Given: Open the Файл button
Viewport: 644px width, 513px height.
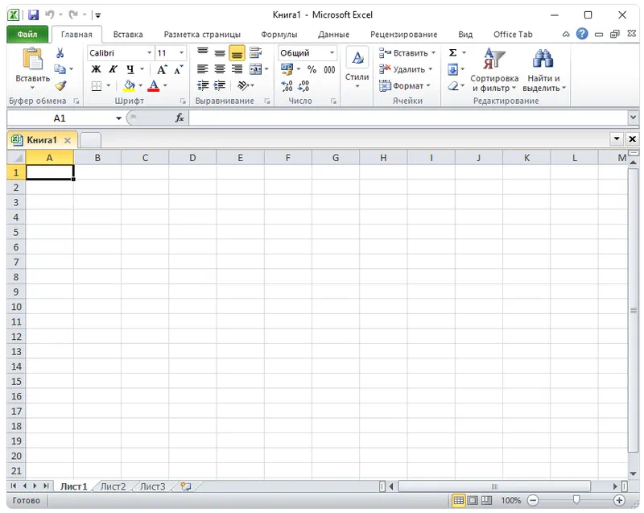Looking at the screenshot, I should [x=27, y=35].
